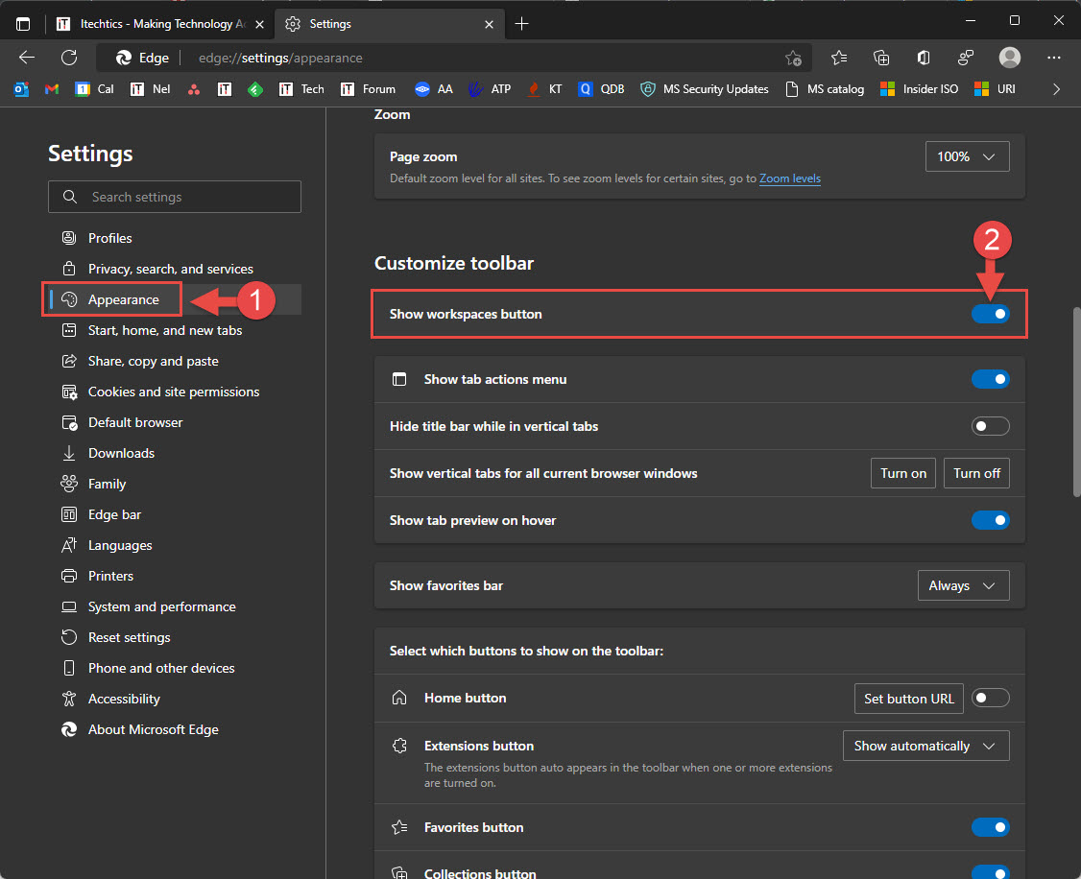Reload the settings page
1081x879 pixels.
click(x=68, y=58)
